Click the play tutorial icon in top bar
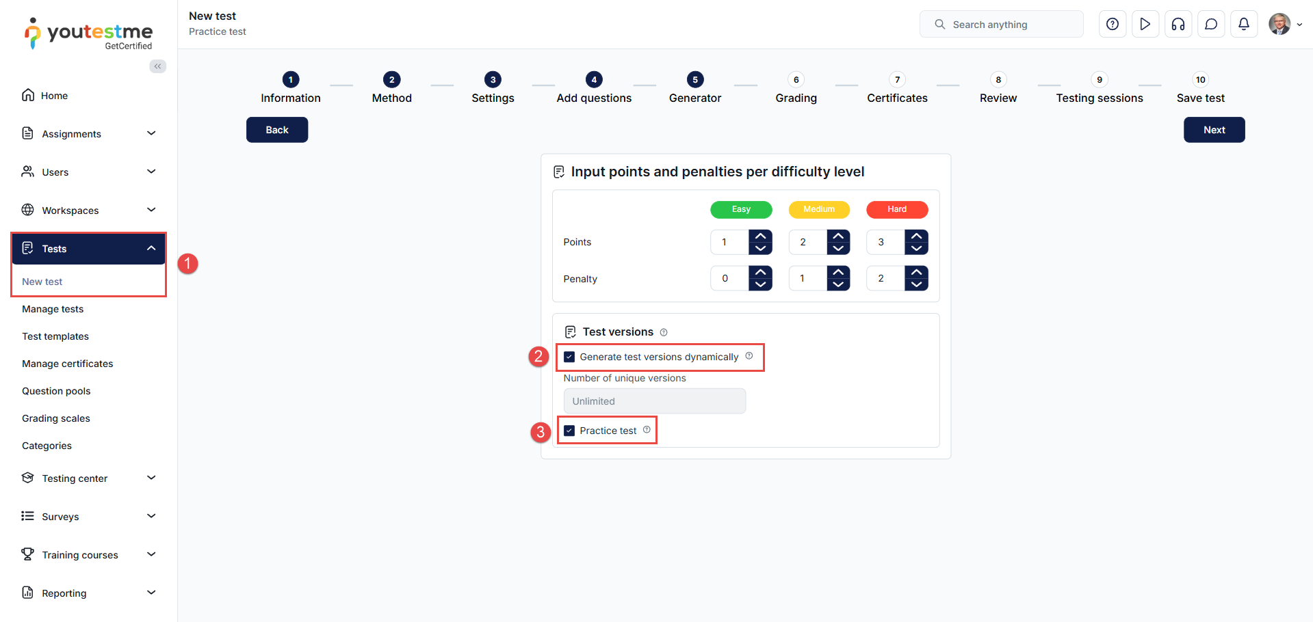Viewport: 1313px width, 622px height. tap(1145, 25)
